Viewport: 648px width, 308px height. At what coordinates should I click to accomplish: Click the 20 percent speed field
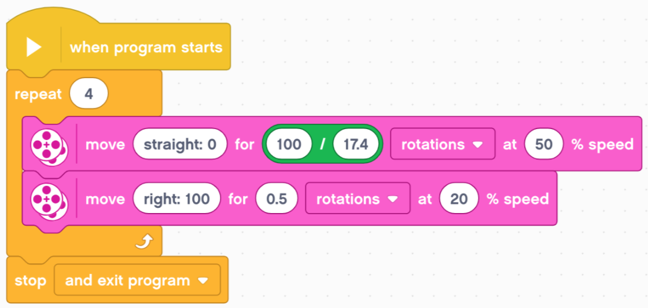(x=459, y=199)
